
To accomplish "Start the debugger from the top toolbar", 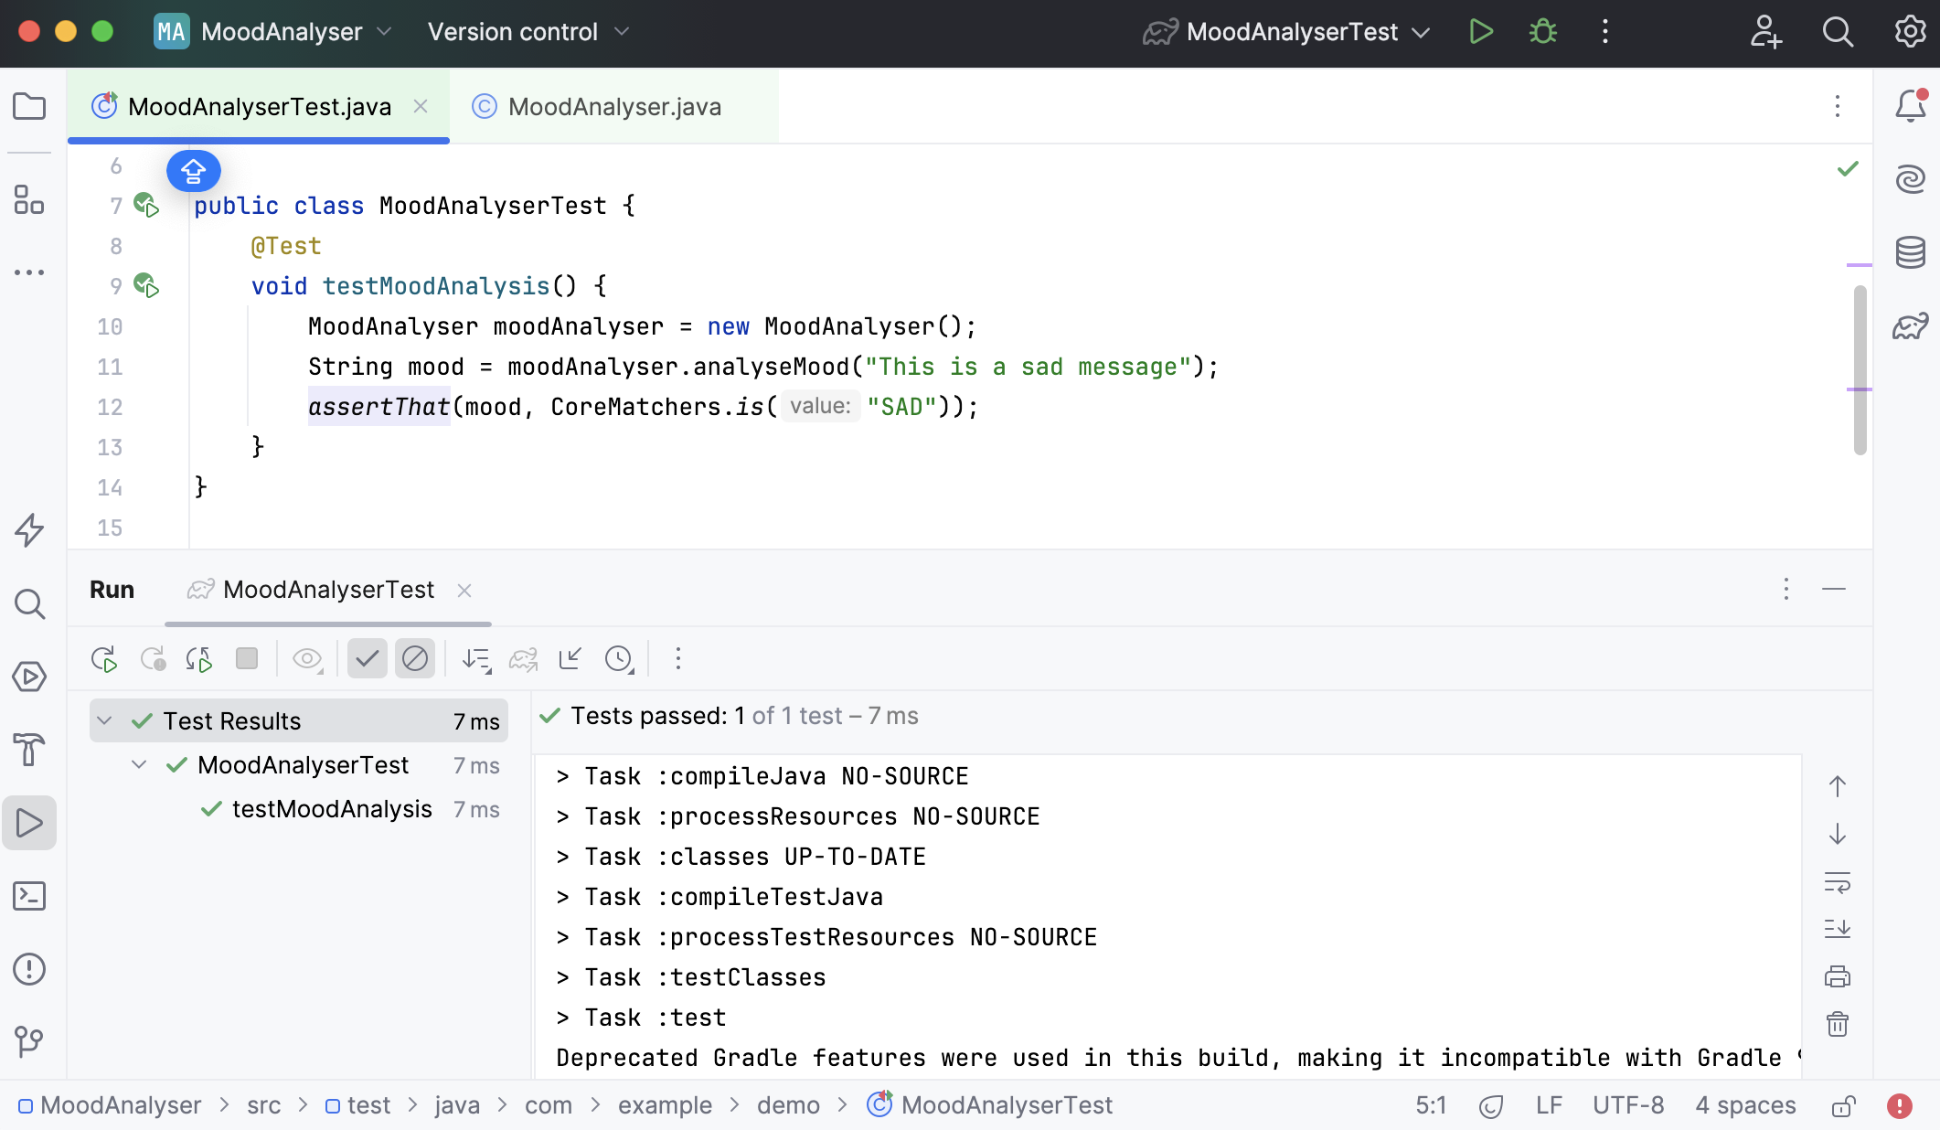I will tap(1542, 30).
